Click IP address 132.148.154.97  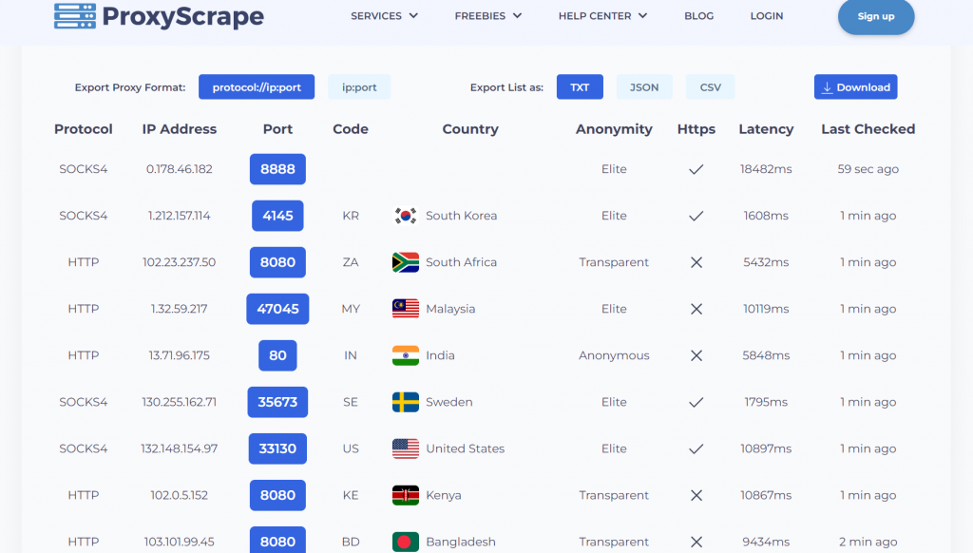(180, 448)
